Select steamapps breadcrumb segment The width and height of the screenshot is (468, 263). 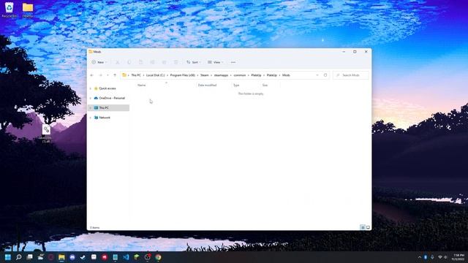(221, 75)
